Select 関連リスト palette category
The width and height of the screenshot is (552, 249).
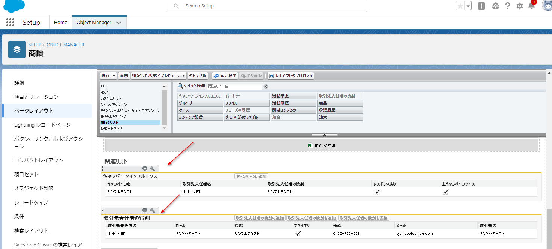tap(130, 123)
